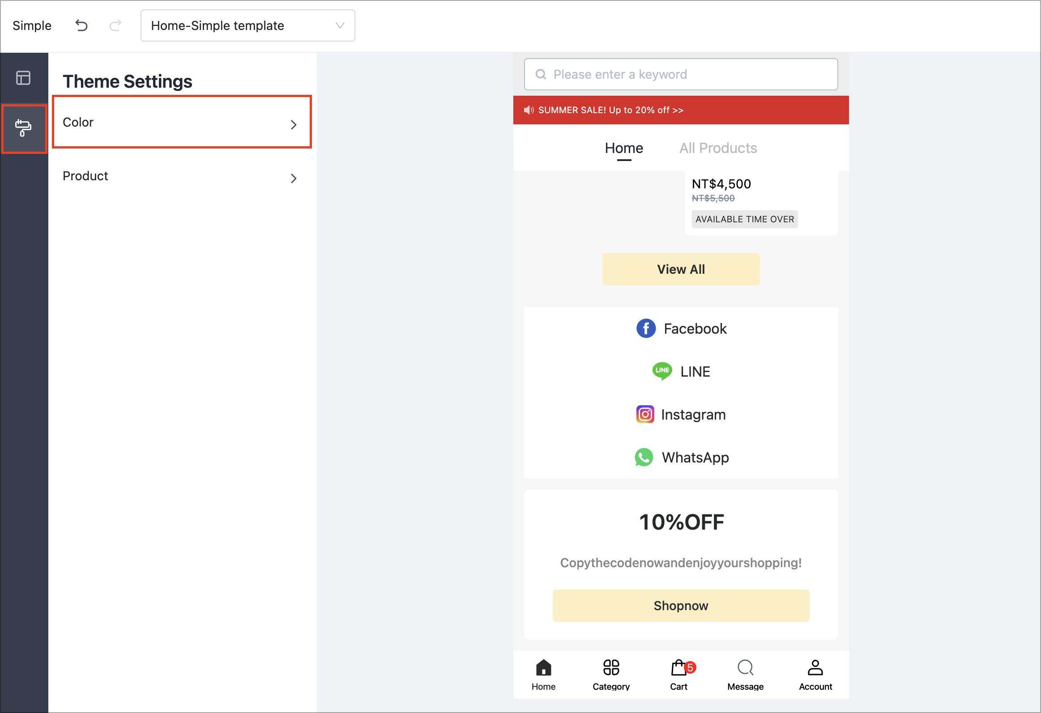Click the undo arrow icon
The width and height of the screenshot is (1041, 713).
click(81, 25)
